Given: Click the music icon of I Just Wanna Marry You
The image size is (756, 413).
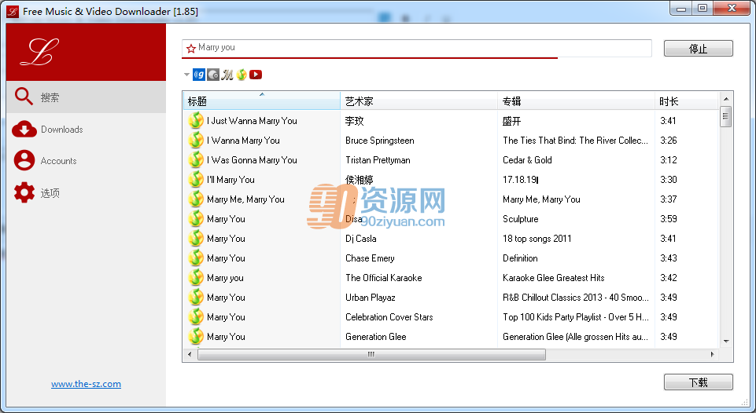Looking at the screenshot, I should (195, 120).
